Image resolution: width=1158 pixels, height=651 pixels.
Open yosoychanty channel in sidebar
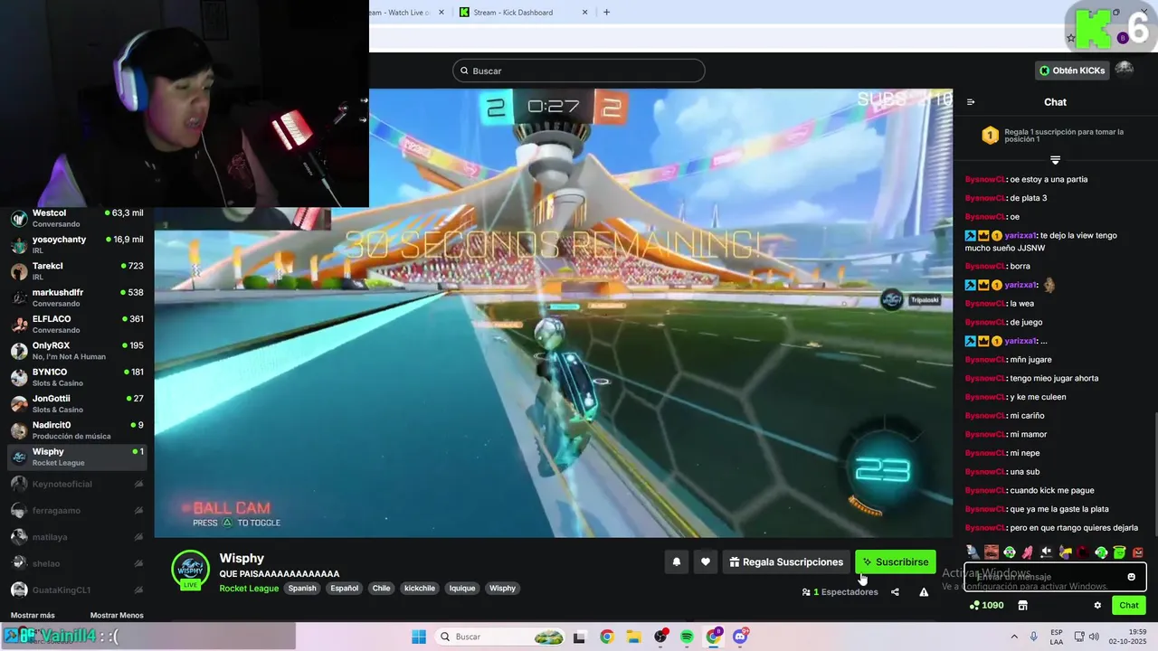coord(77,244)
